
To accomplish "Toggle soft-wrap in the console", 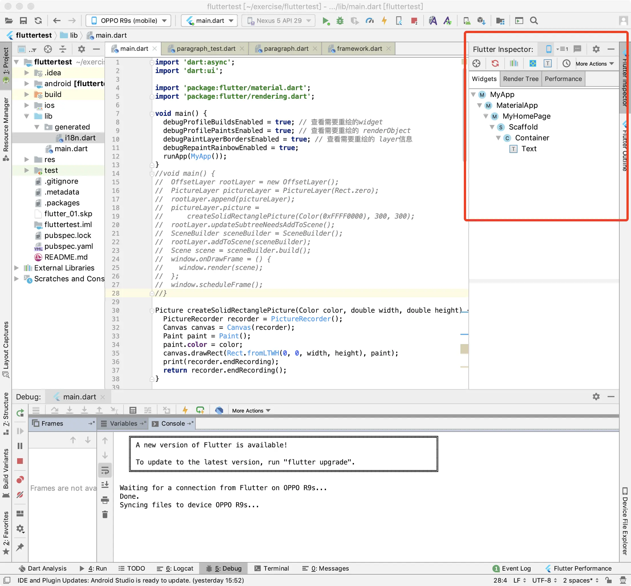I will point(105,470).
